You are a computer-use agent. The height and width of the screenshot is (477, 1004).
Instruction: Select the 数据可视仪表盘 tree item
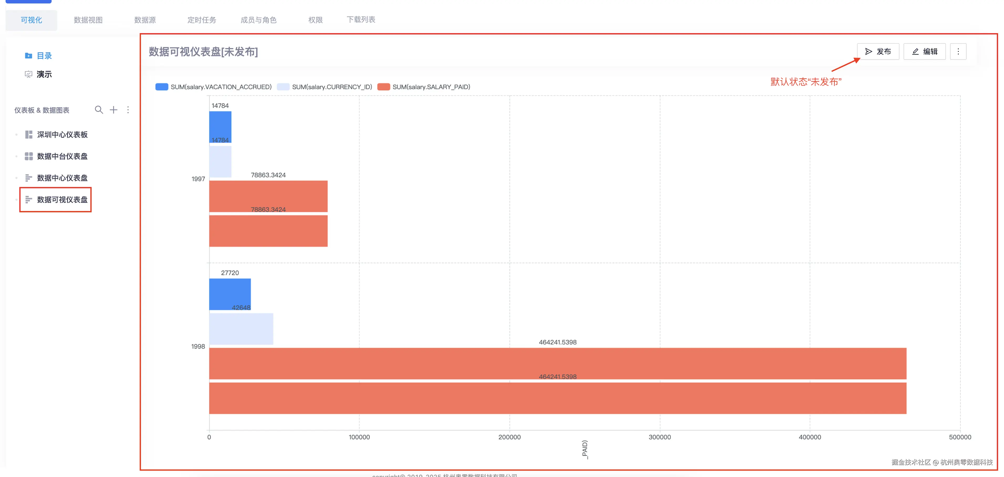point(62,200)
